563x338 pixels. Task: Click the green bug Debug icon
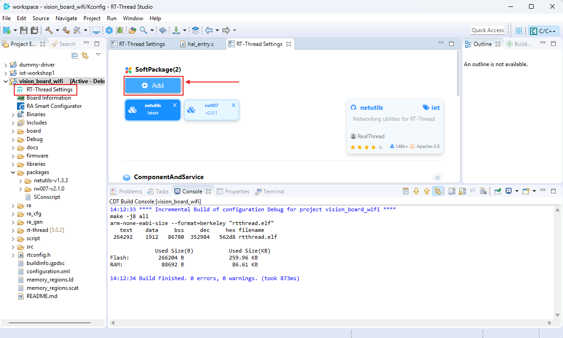pyautogui.click(x=120, y=30)
